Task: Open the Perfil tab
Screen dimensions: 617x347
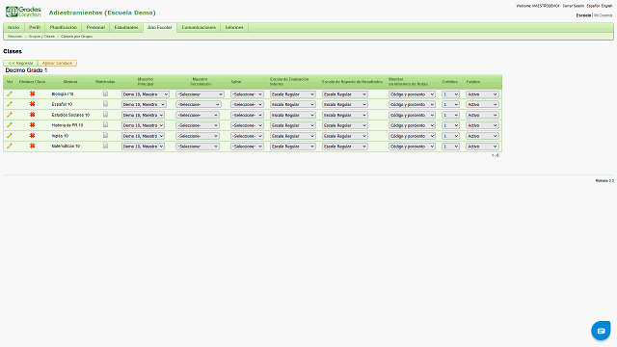Action: 35,28
